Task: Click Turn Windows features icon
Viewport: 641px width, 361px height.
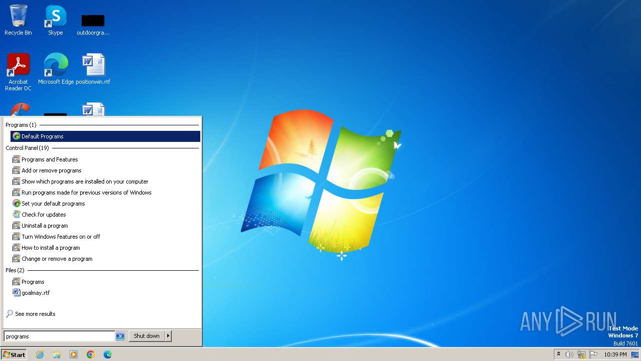Action: point(17,237)
